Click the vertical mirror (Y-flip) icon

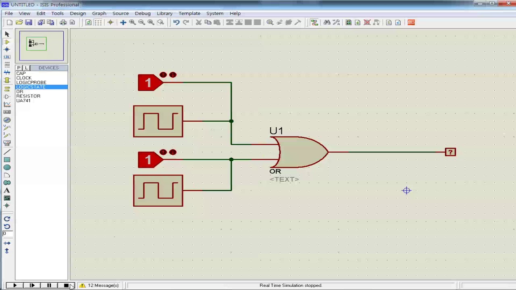tap(7, 251)
